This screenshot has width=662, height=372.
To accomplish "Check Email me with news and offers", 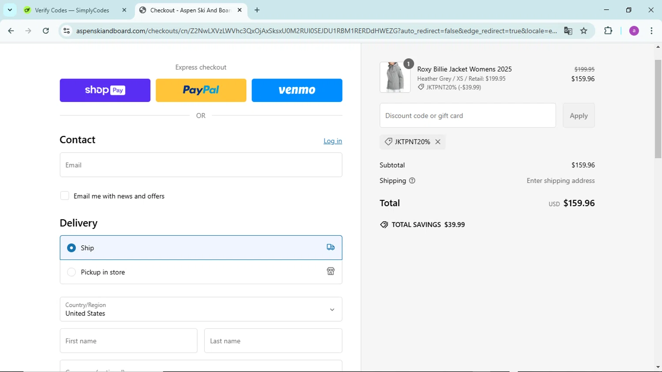I will coord(65,196).
